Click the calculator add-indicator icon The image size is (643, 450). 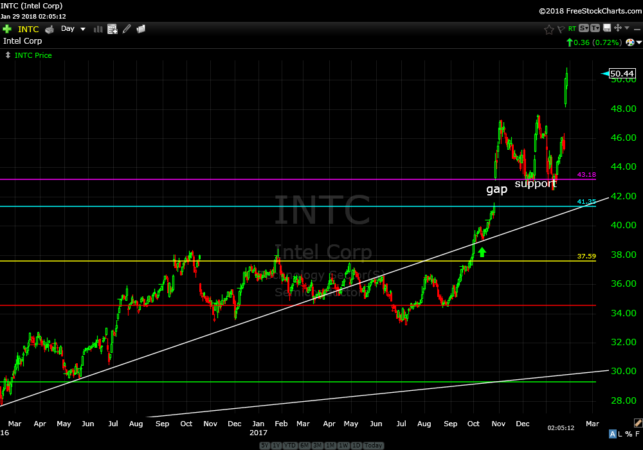coord(113,29)
